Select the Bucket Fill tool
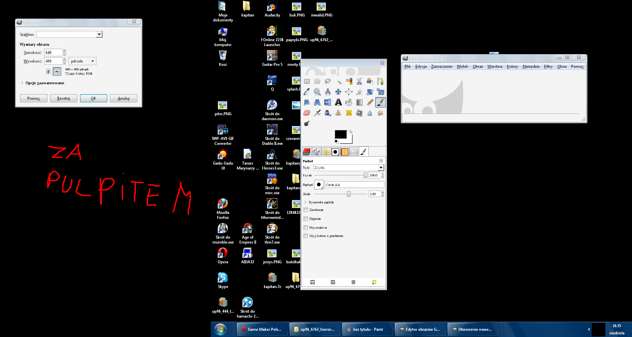The image size is (632, 337). pos(349,102)
